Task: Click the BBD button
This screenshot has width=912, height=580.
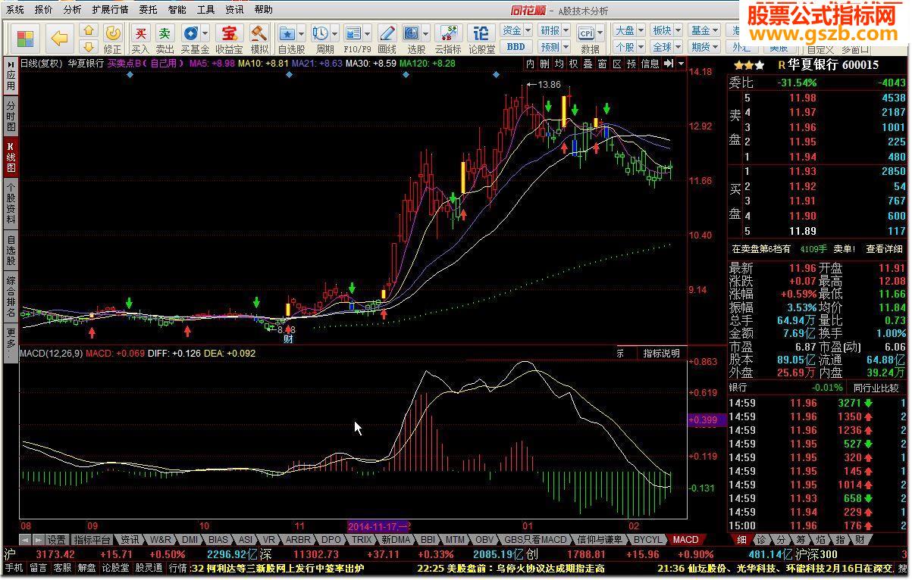Action: point(516,46)
